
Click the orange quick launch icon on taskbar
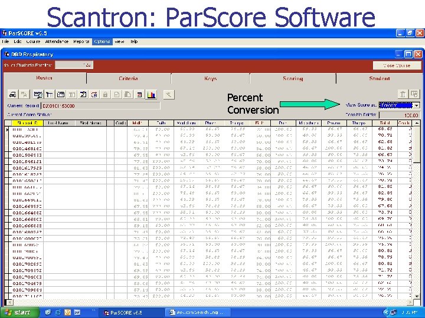click(x=67, y=313)
